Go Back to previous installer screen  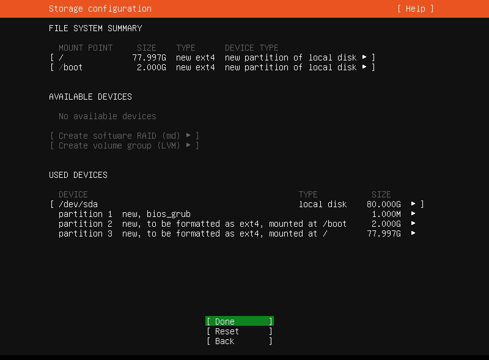point(240,341)
